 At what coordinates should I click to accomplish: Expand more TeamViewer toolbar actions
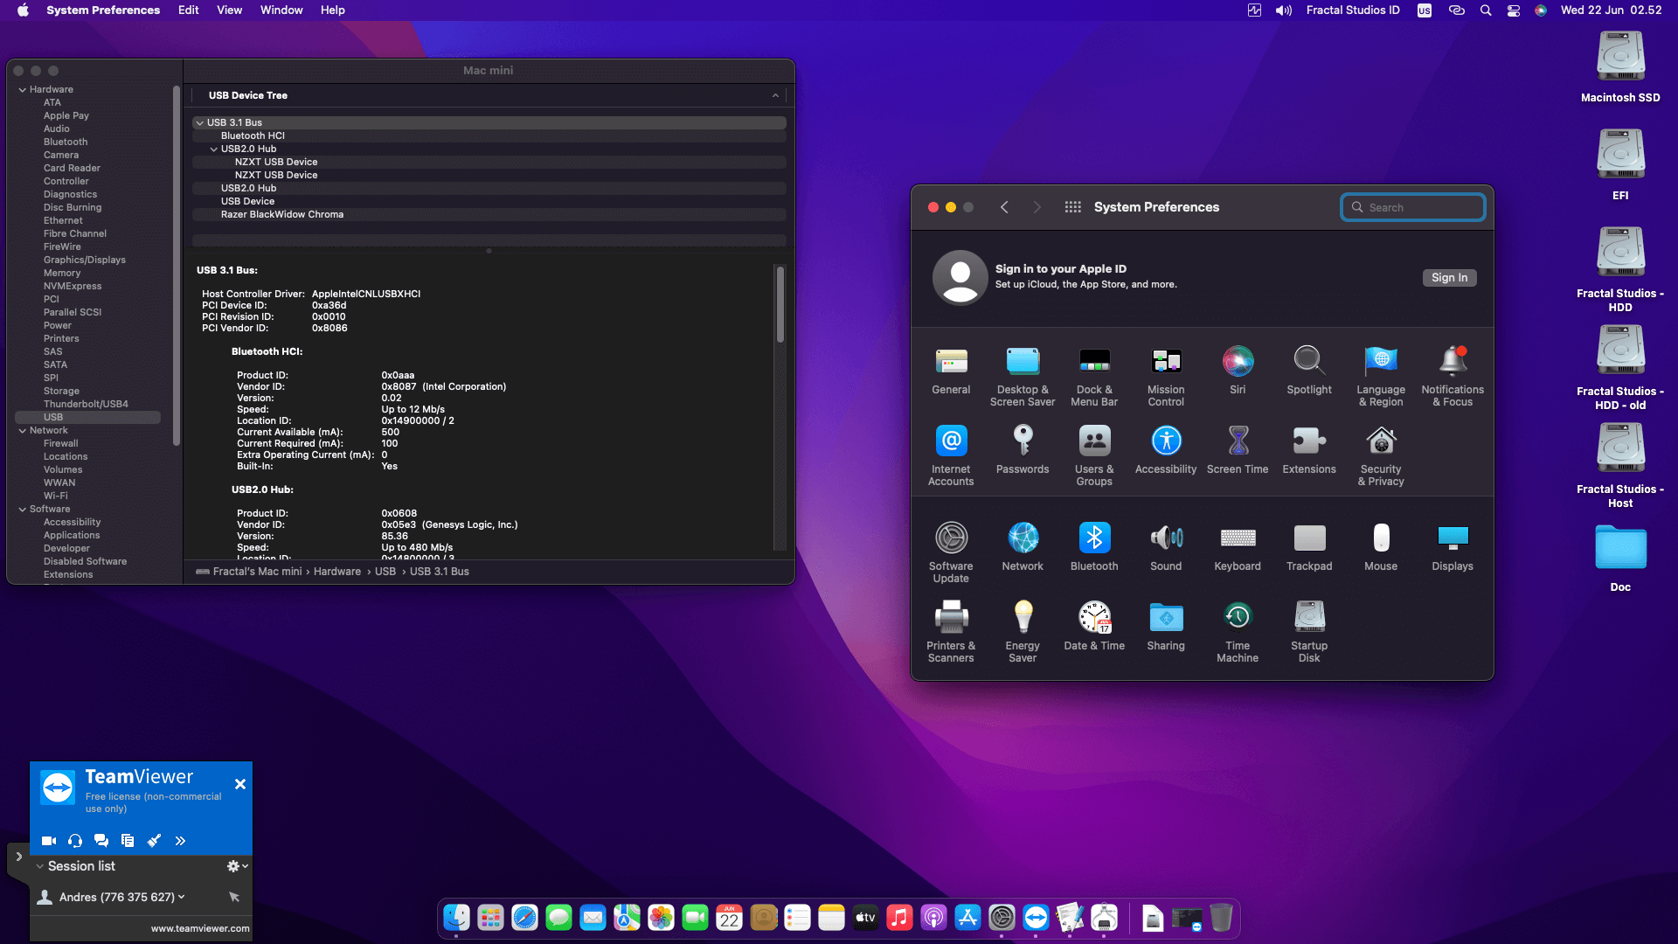tap(180, 841)
